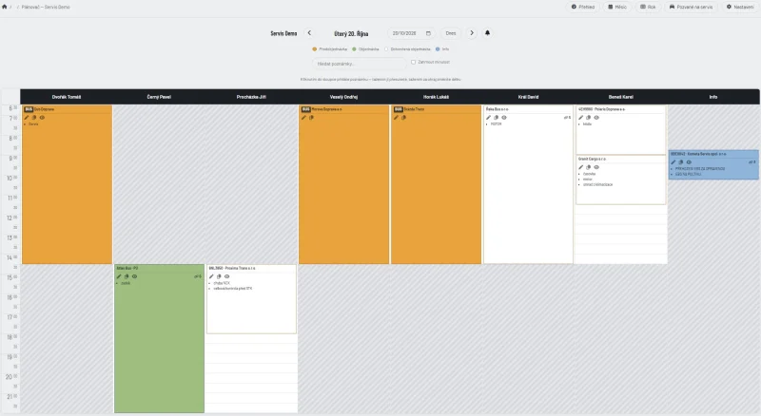Screen dimensions: 761x416
Task: Click the white Dokončená objednávka legend dot
Action: (x=386, y=49)
